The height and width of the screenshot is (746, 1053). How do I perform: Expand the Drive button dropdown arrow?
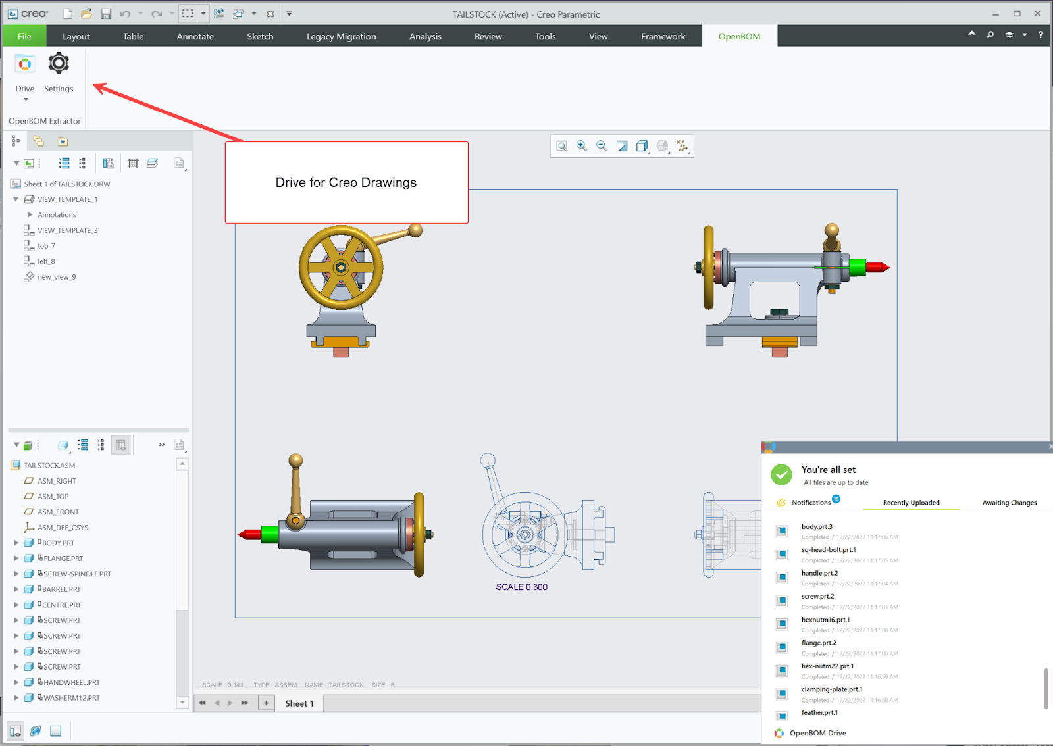(26, 99)
